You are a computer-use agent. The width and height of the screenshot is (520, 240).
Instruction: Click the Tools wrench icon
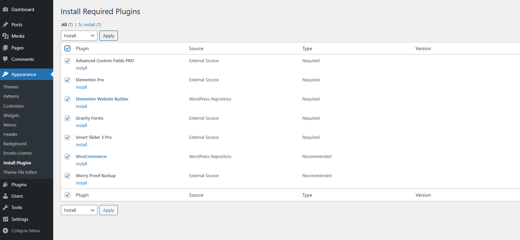[x=5, y=207]
